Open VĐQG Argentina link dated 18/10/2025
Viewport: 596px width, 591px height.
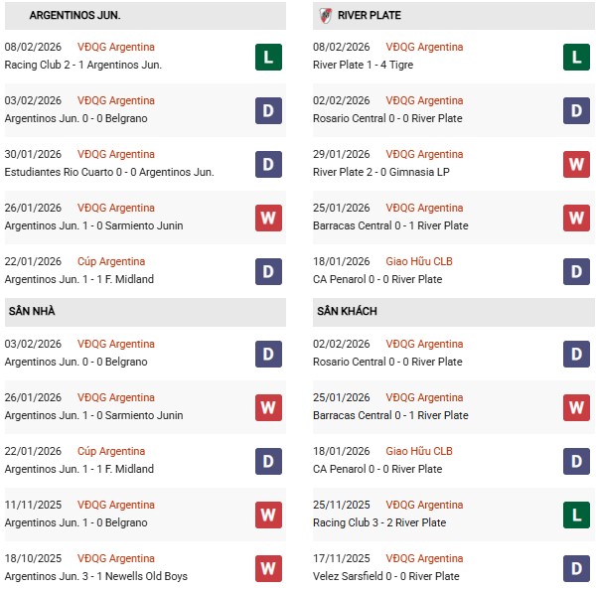coord(116,558)
